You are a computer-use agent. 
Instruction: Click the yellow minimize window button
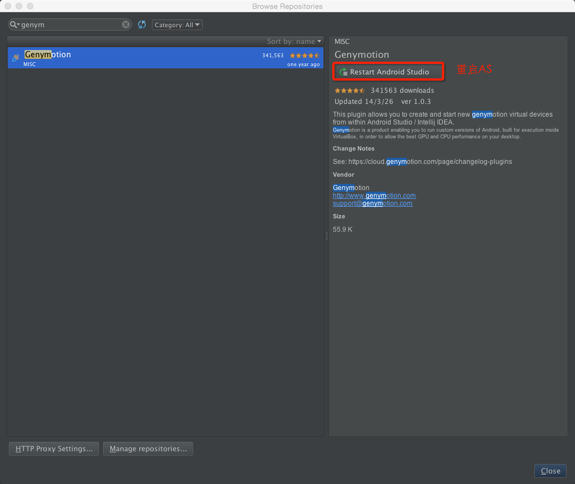pos(19,6)
